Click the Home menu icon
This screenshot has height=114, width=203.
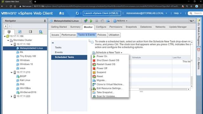click(x=62, y=13)
